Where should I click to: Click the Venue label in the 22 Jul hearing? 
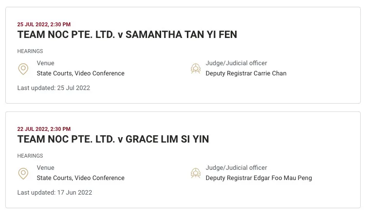(x=46, y=168)
